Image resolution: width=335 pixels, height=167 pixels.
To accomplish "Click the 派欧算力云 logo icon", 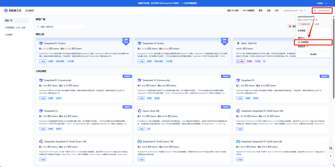I will [6, 10].
